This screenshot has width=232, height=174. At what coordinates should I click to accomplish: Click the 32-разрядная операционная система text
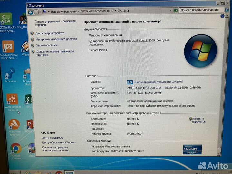point(150,101)
